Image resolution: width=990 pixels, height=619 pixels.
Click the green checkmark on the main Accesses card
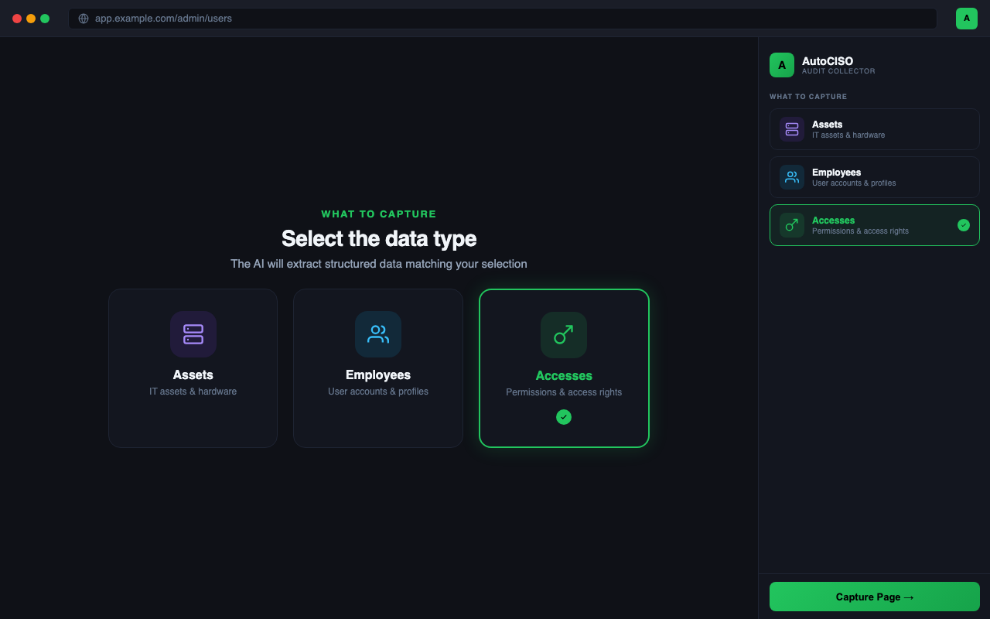pyautogui.click(x=564, y=417)
